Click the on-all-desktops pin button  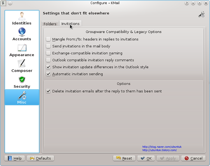coord(10,3)
